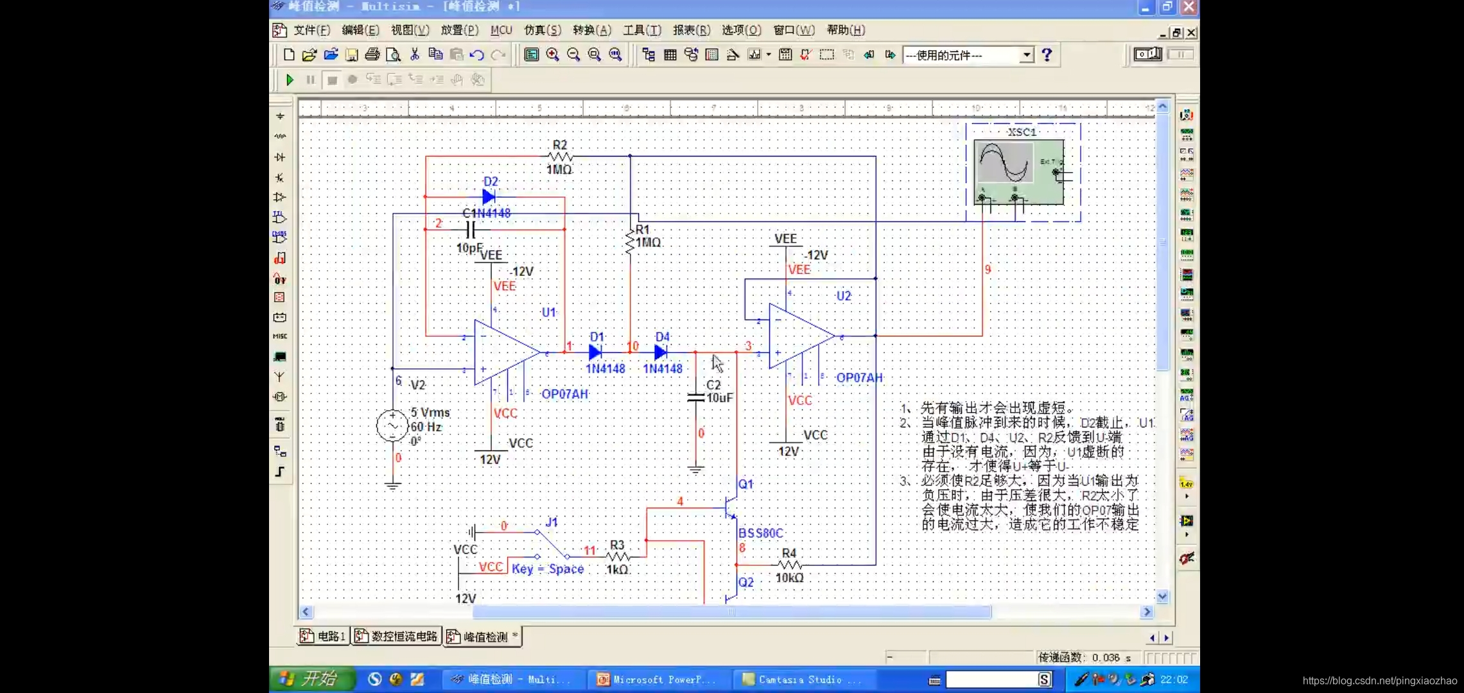The width and height of the screenshot is (1464, 693).
Task: Select the ground component in left sidebar
Action: (x=280, y=116)
